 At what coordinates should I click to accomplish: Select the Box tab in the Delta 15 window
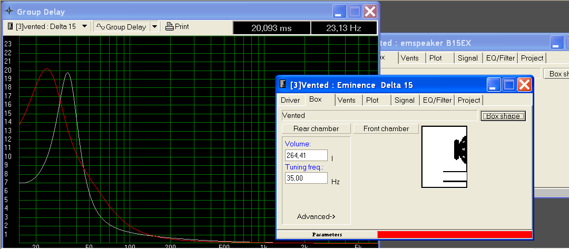(x=316, y=99)
